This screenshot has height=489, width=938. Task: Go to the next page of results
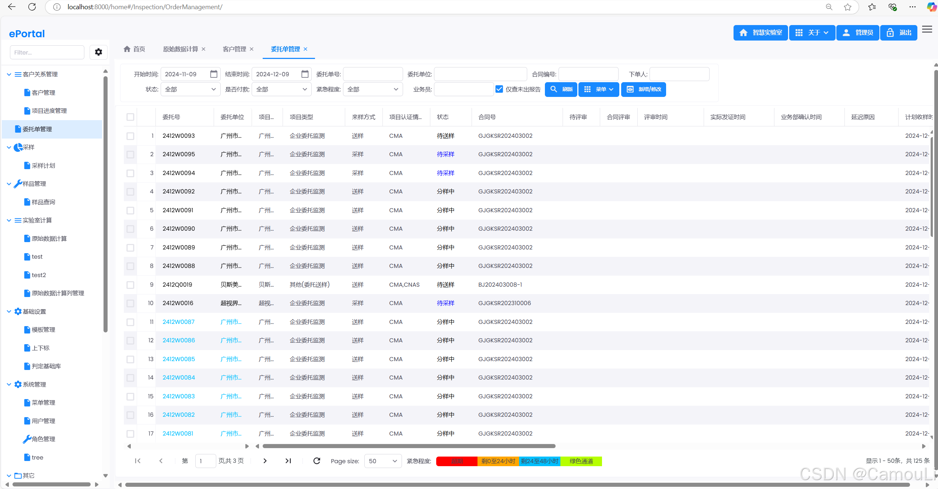click(x=265, y=461)
